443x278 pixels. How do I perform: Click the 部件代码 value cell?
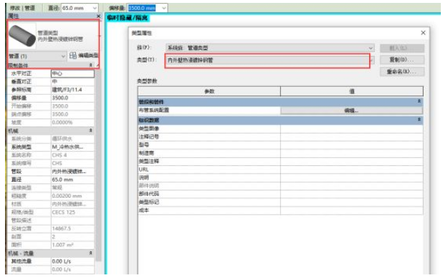(x=352, y=194)
